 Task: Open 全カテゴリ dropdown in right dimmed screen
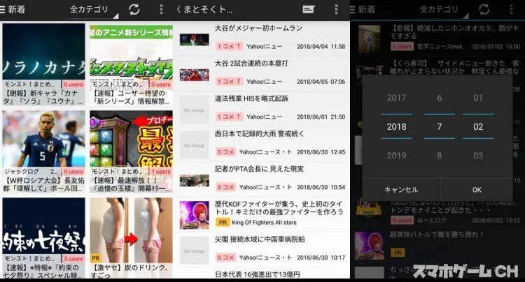(x=442, y=10)
